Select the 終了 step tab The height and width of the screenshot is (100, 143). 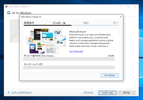point(116,23)
